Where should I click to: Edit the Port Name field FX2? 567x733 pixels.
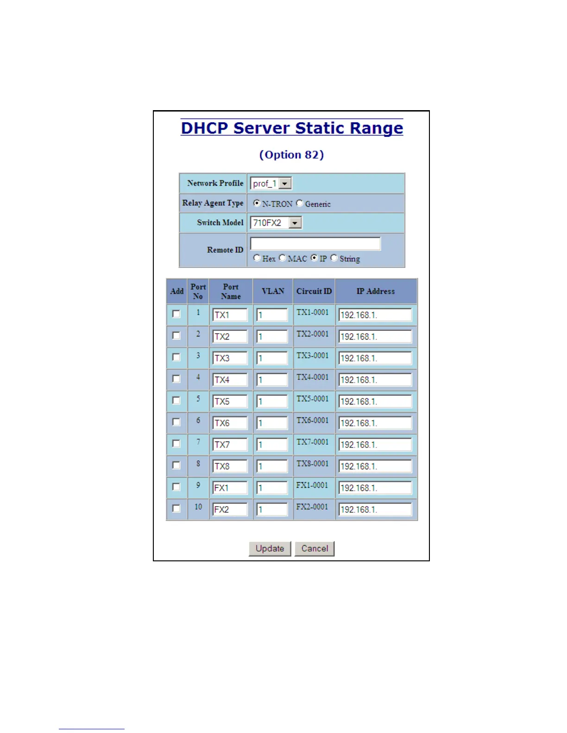[230, 509]
